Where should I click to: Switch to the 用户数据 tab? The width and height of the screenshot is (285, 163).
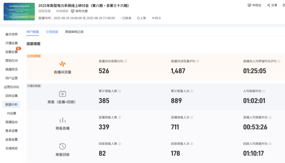point(32,32)
